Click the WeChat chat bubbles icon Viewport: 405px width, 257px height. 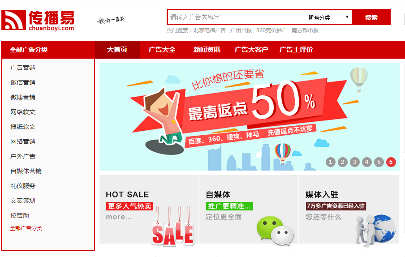click(275, 231)
